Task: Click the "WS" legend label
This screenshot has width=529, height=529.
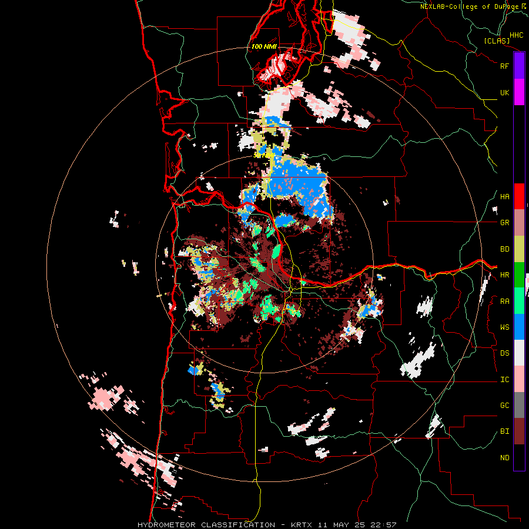Action: tap(504, 327)
